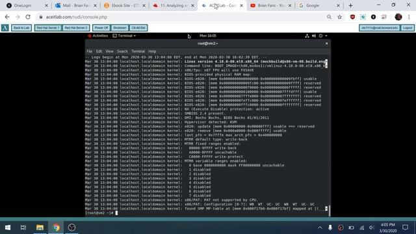The height and width of the screenshot is (234, 416).
Task: Click the GNOME power icon
Action: [320, 36]
